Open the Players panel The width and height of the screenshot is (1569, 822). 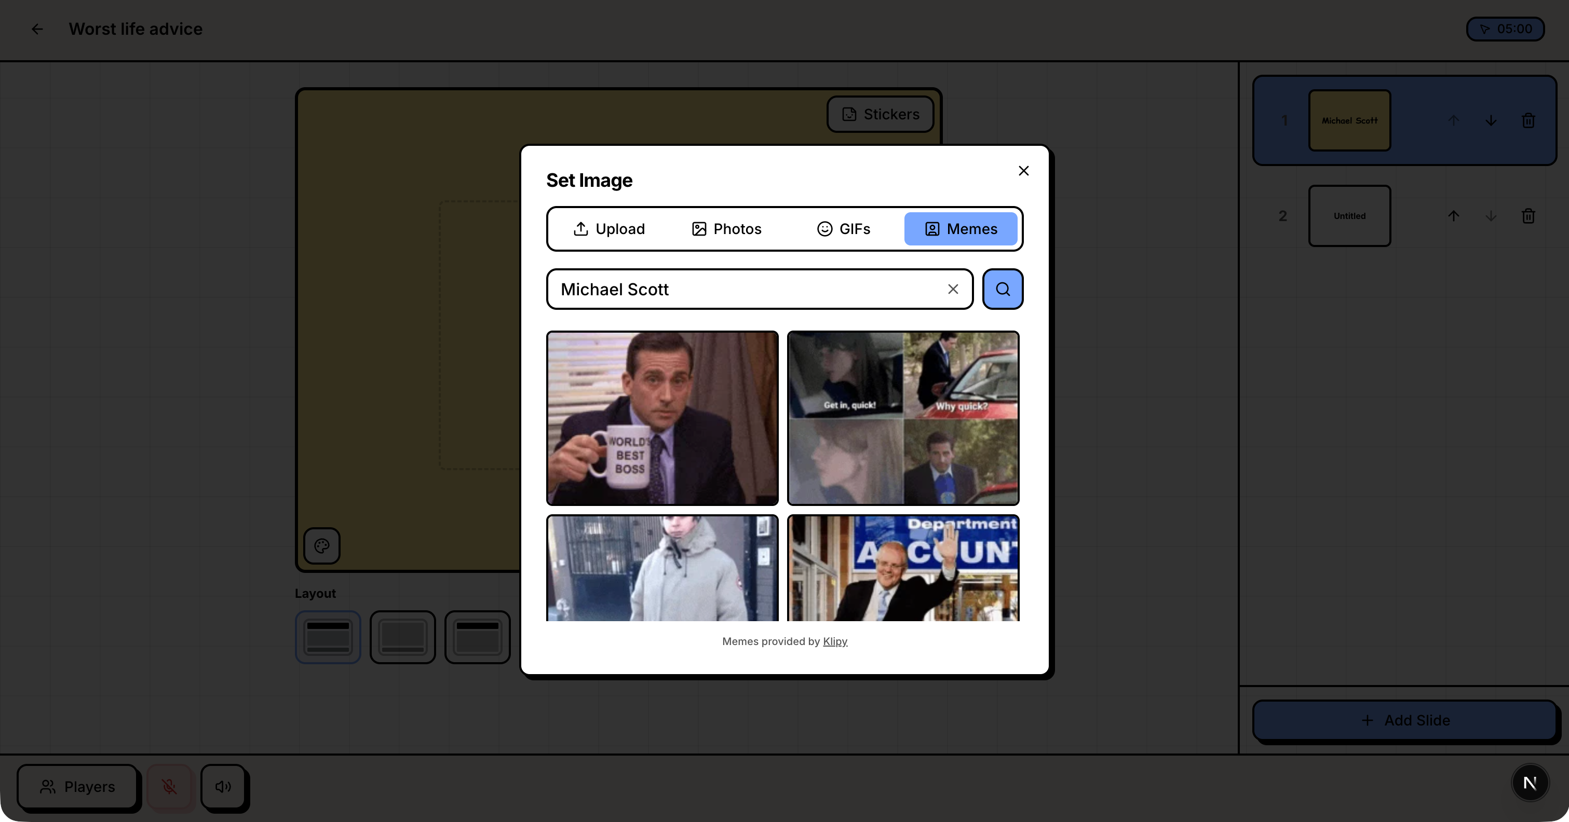pyautogui.click(x=78, y=787)
